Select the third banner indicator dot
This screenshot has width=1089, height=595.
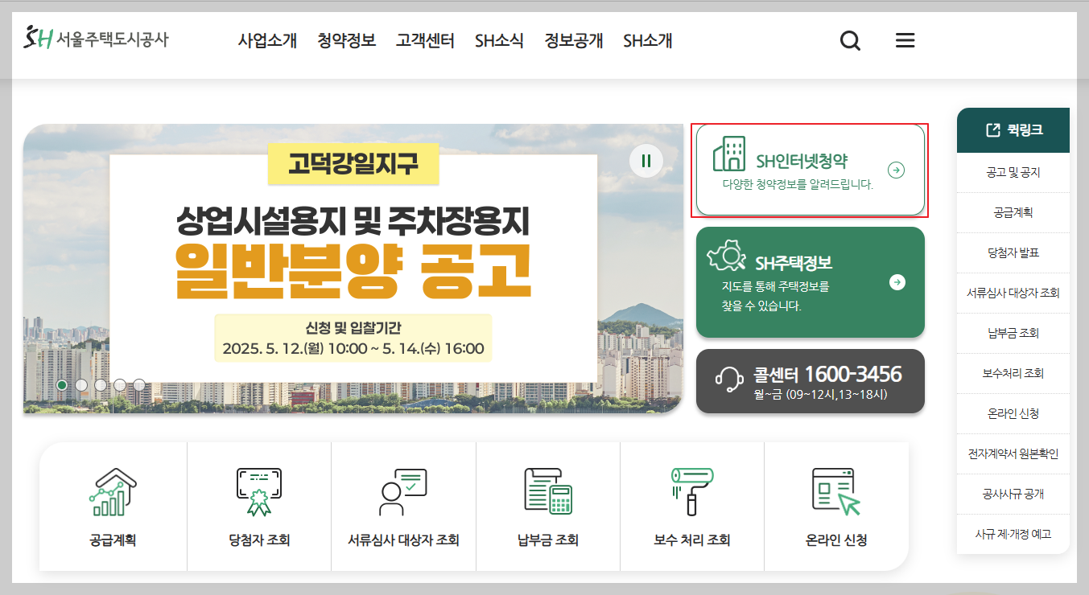tap(101, 385)
